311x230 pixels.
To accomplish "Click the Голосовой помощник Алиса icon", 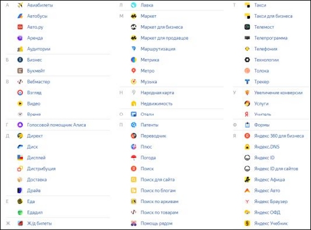I will 20,125.
